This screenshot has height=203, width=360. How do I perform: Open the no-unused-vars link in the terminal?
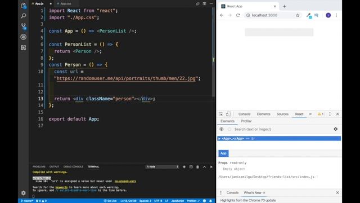[125, 181]
